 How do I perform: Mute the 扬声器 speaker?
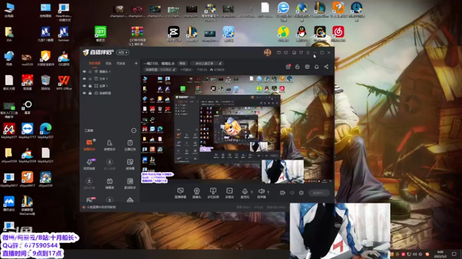261,193
